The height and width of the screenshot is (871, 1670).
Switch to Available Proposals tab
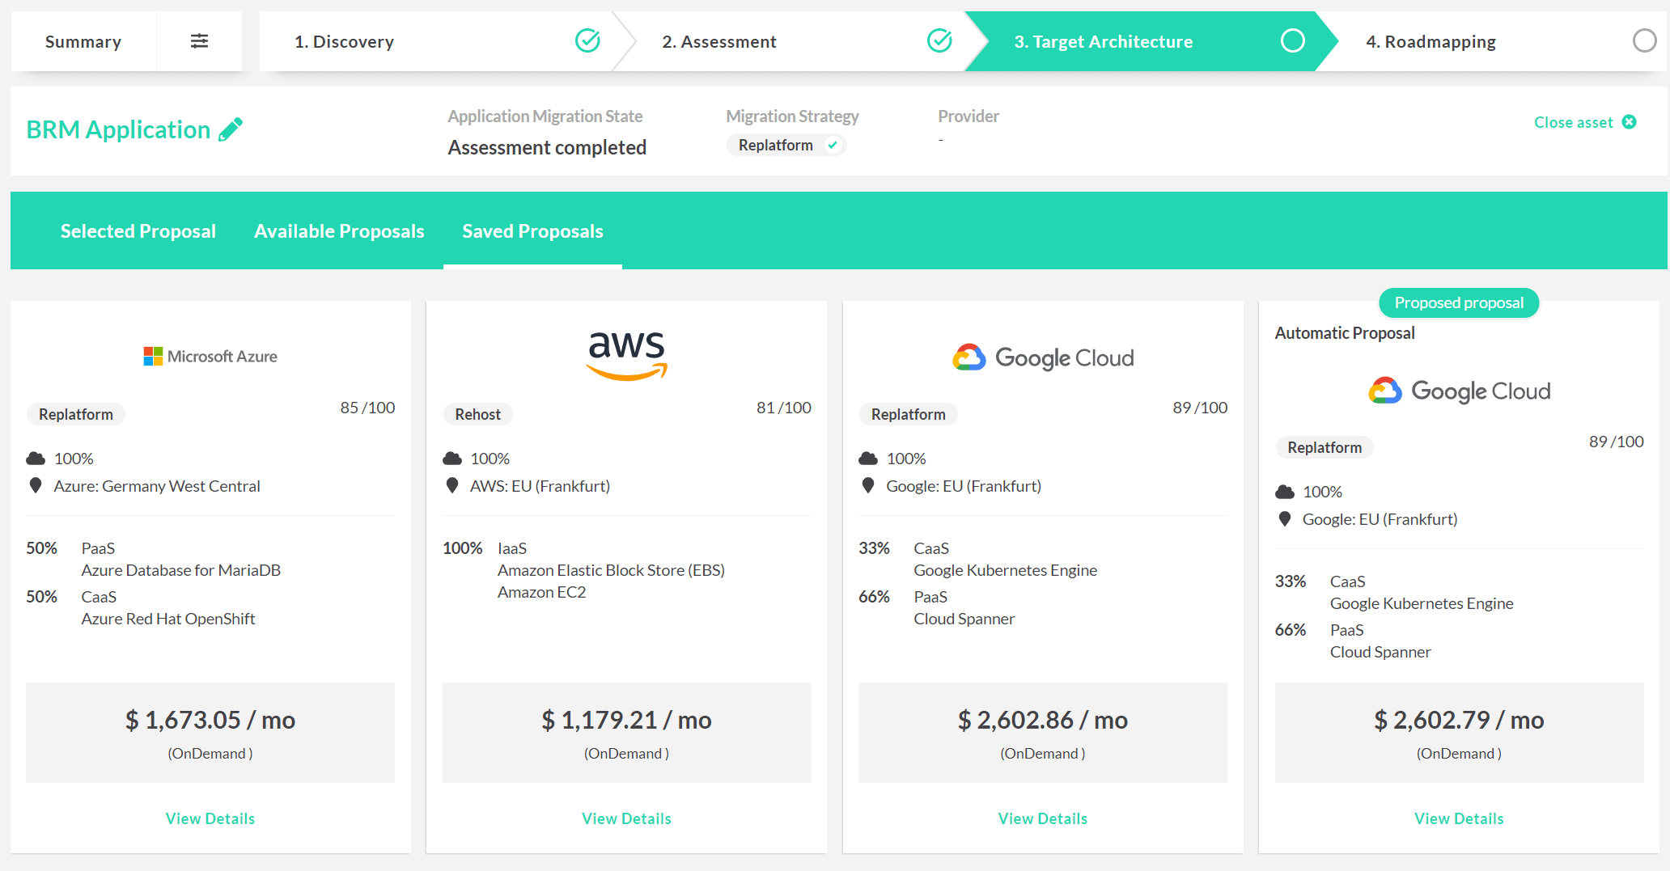pos(339,231)
